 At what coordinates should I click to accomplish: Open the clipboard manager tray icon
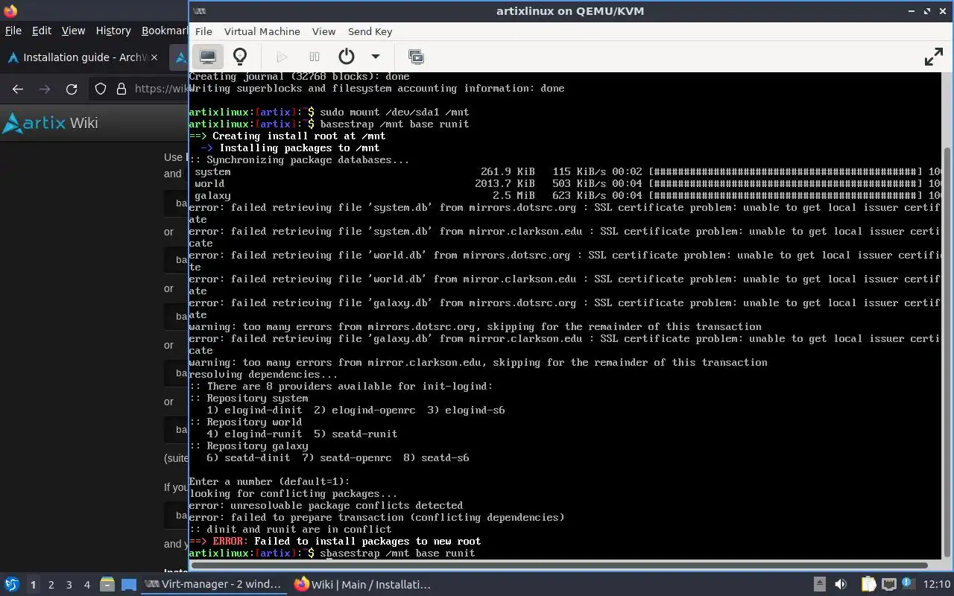868,584
